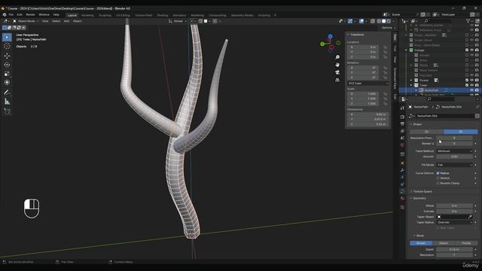Adjust the Resolution Preview U field

[x=455, y=138]
